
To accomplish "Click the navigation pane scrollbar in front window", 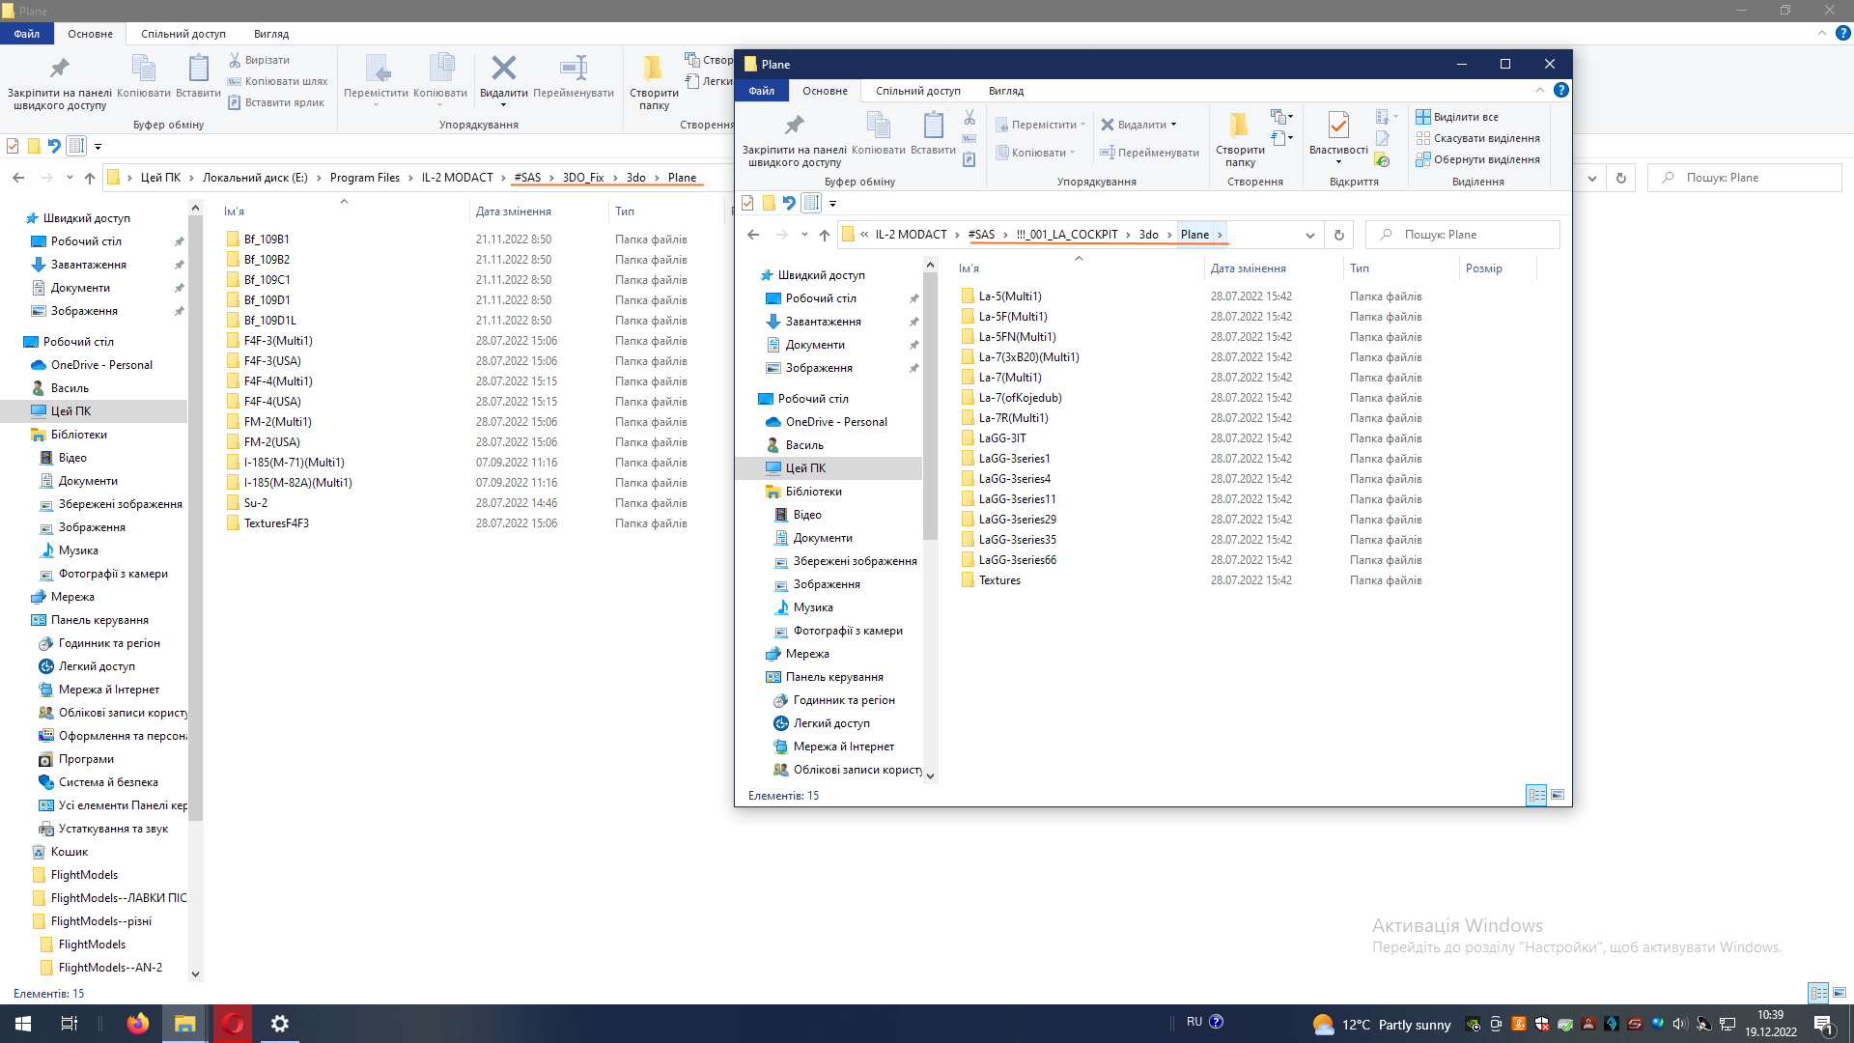I will 930,406.
